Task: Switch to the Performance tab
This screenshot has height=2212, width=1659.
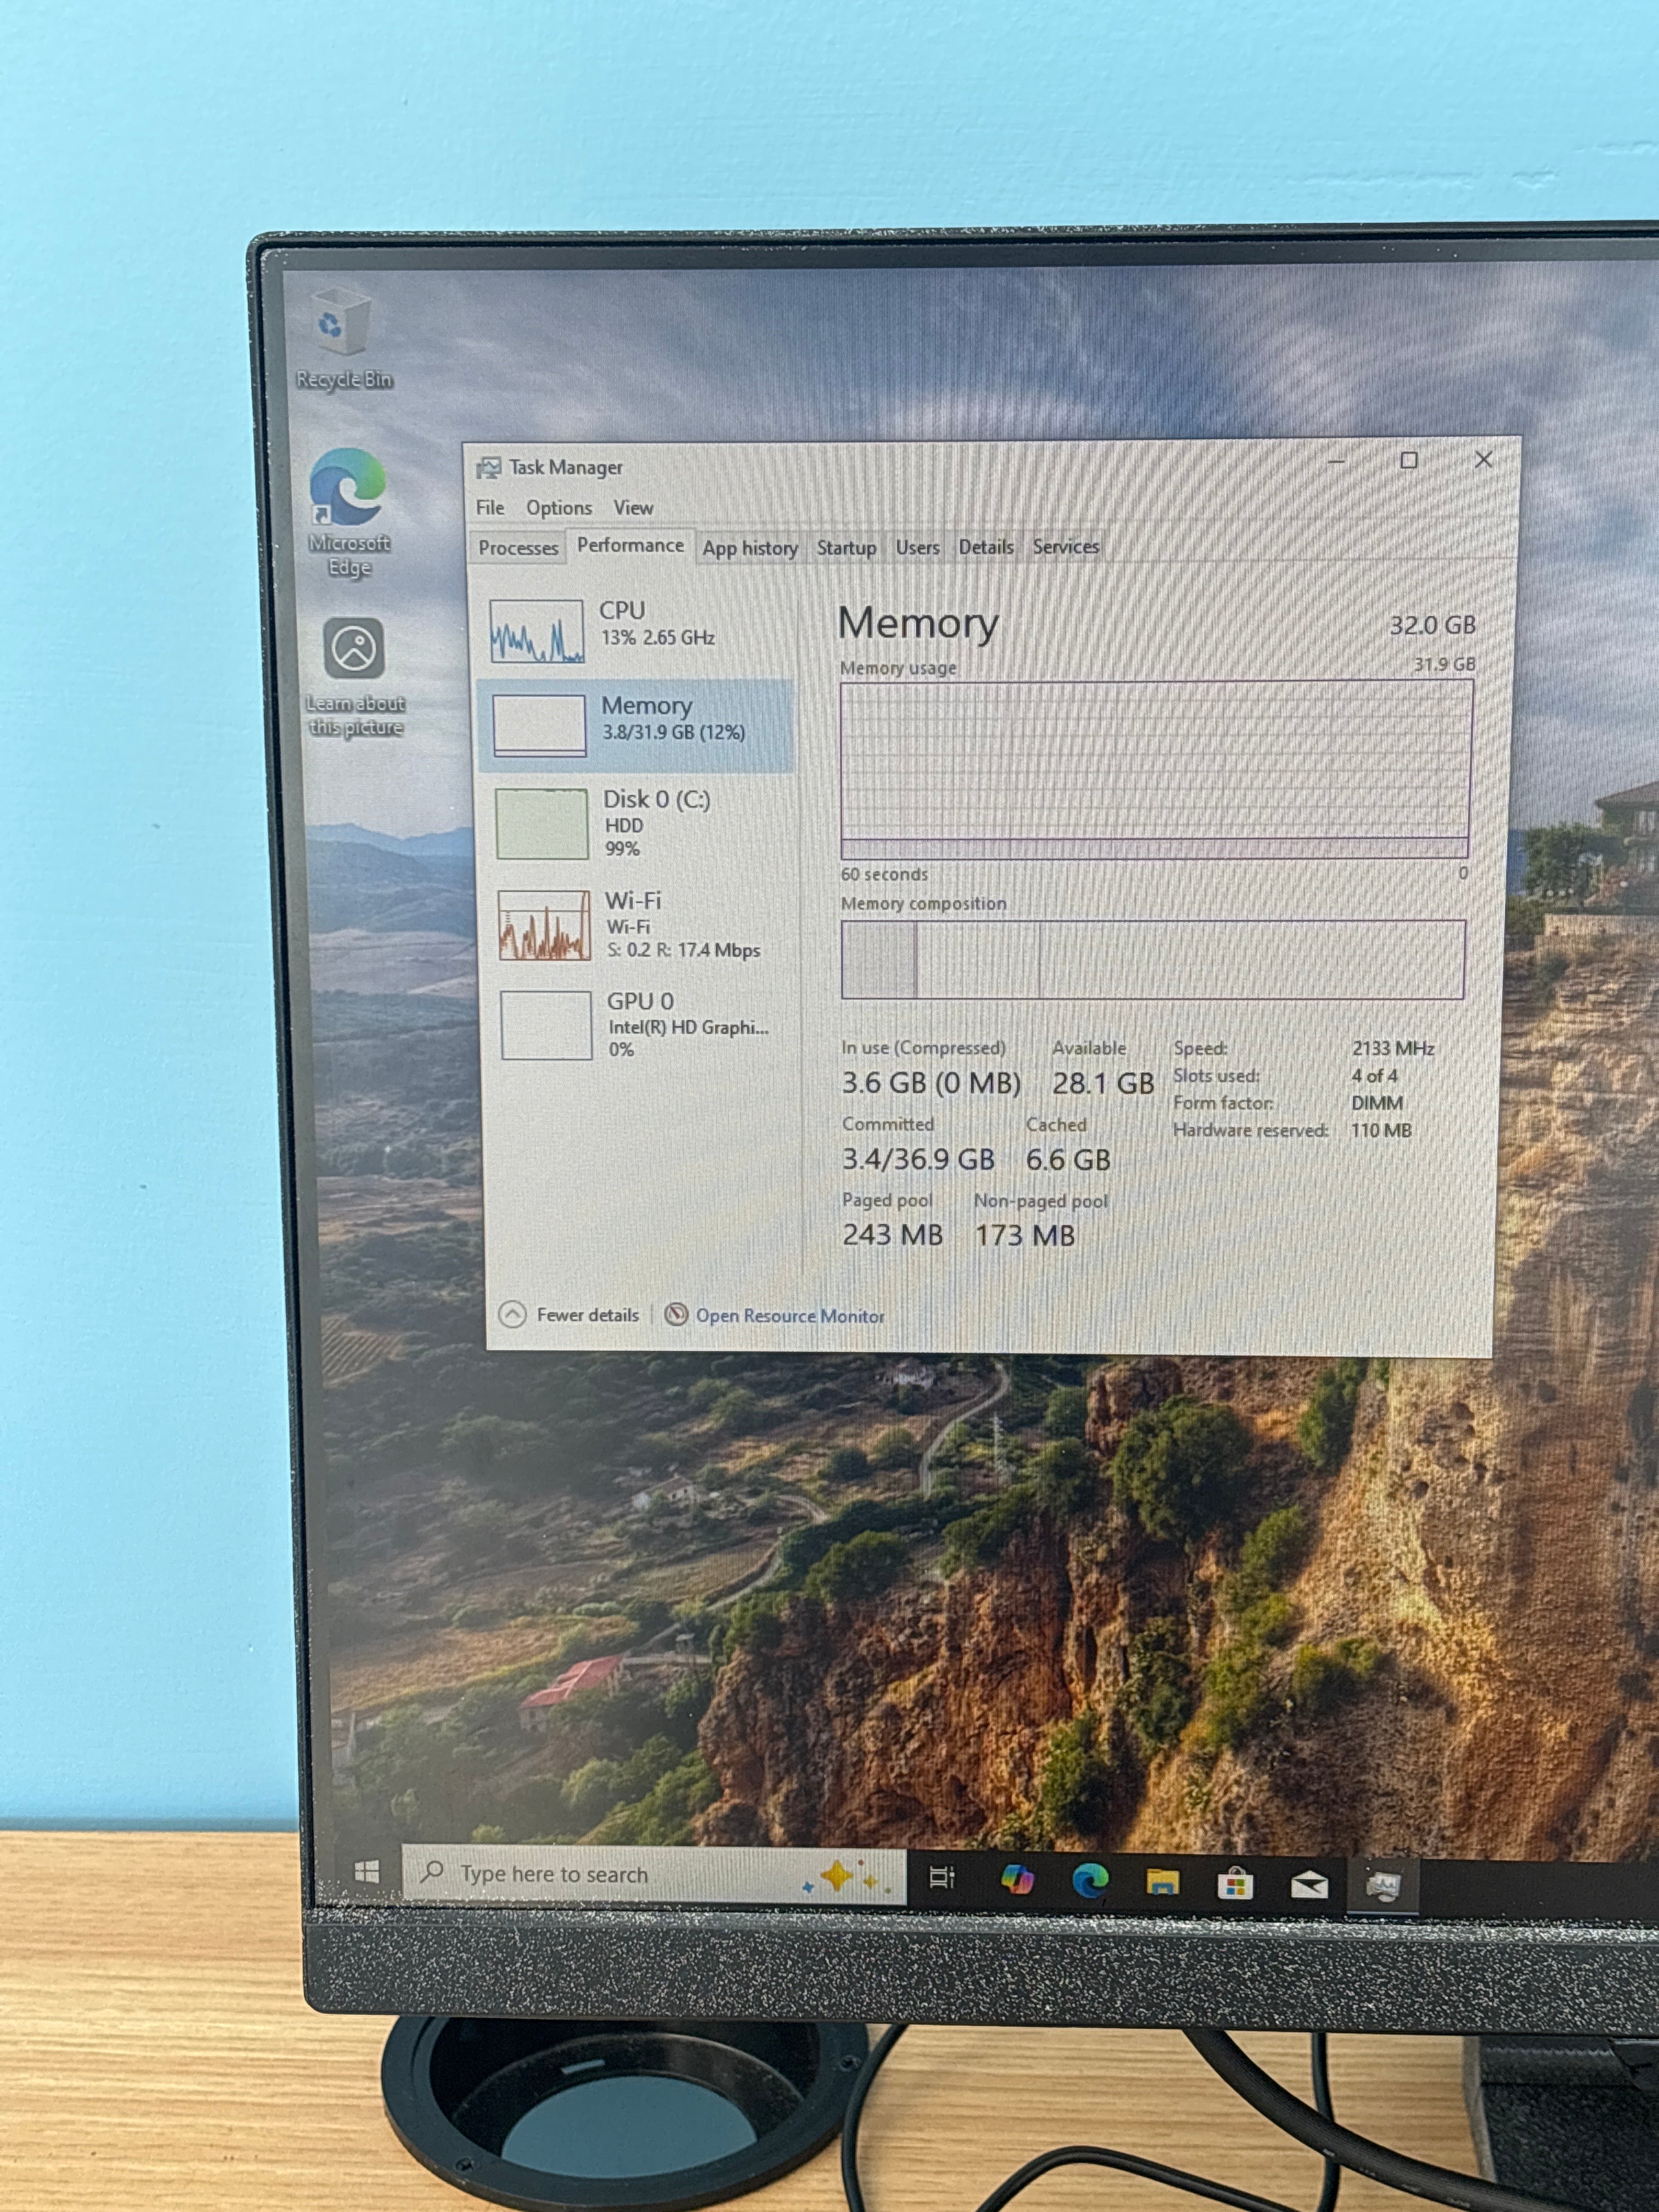Action: [630, 546]
